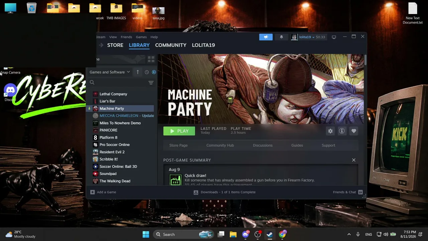Image resolution: width=428 pixels, height=241 pixels.
Task: Open Steam notifications bell
Action: pos(281,37)
